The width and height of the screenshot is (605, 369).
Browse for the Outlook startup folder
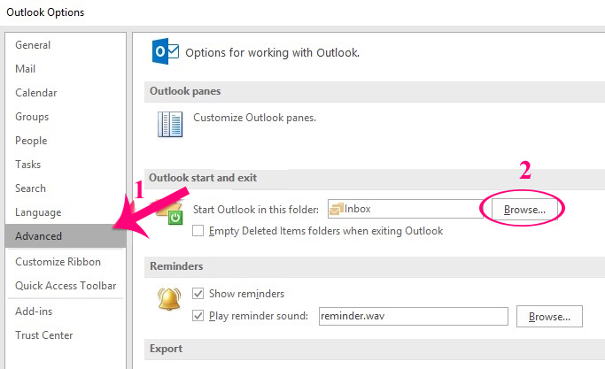click(524, 209)
